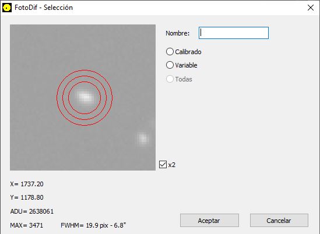Focus the Nombre text field
Screen dimensions: 320x234
(x=234, y=33)
